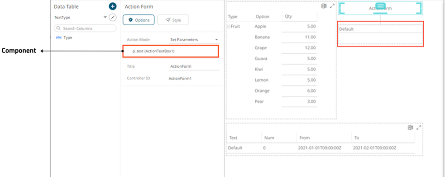Switch to the Options tab
The width and height of the screenshot is (445, 177).
(x=139, y=20)
